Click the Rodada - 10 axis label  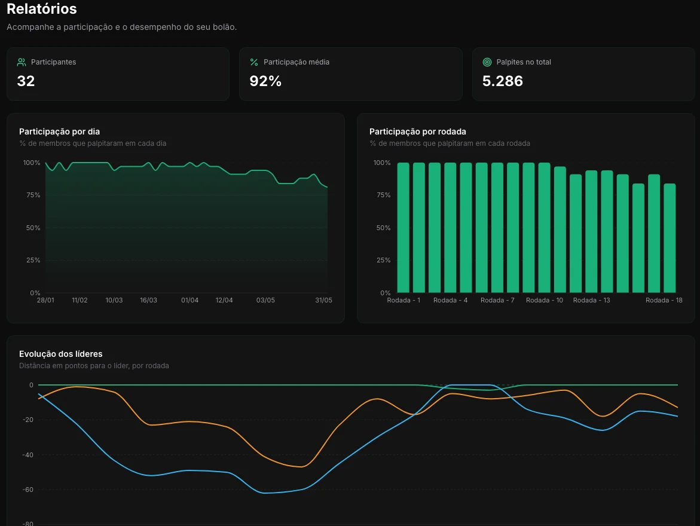pos(544,301)
